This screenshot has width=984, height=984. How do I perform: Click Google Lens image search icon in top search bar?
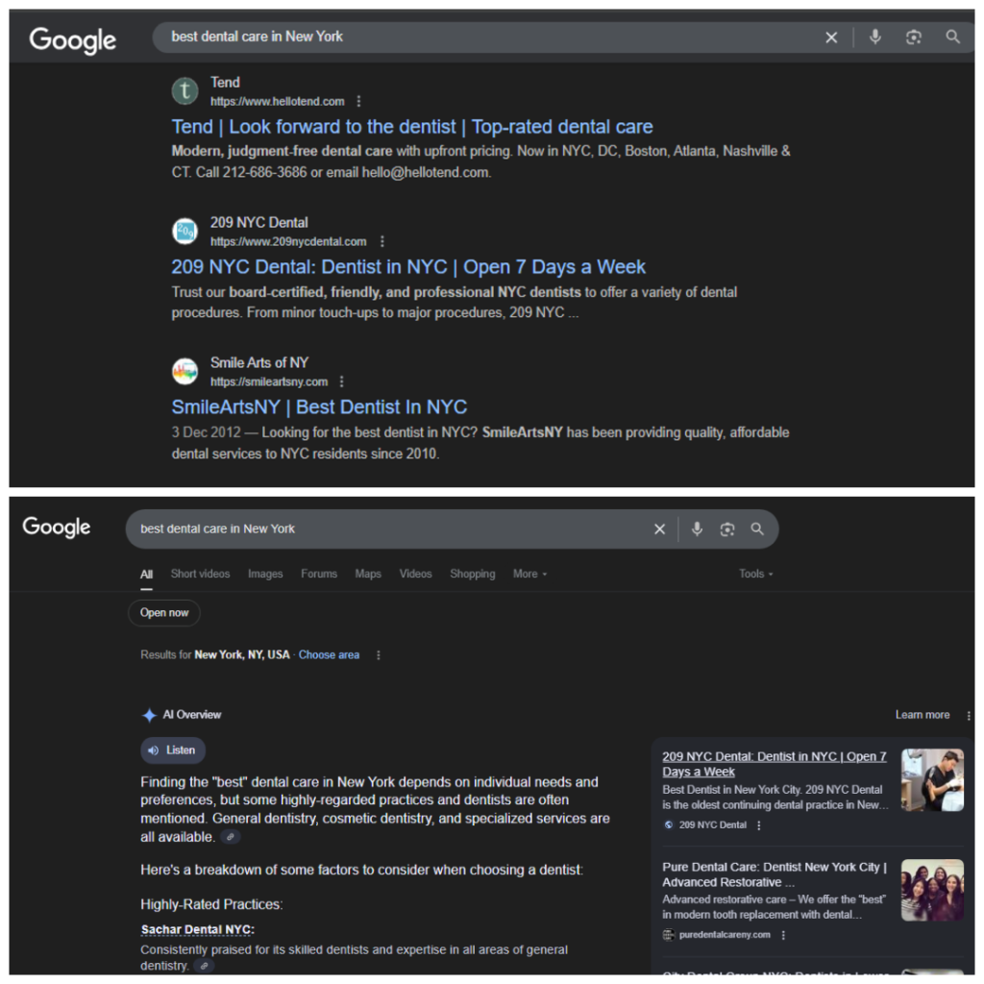pos(914,37)
